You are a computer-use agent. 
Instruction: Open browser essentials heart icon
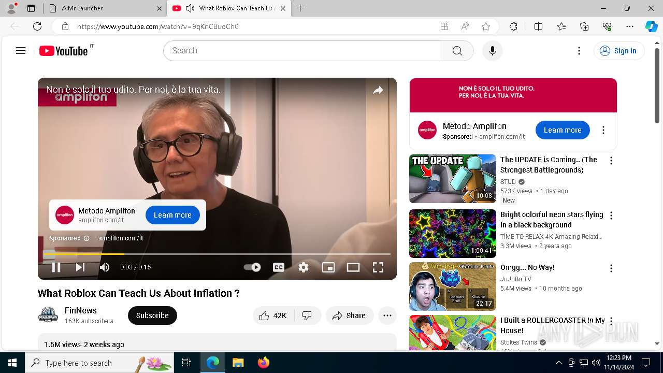coord(607,26)
